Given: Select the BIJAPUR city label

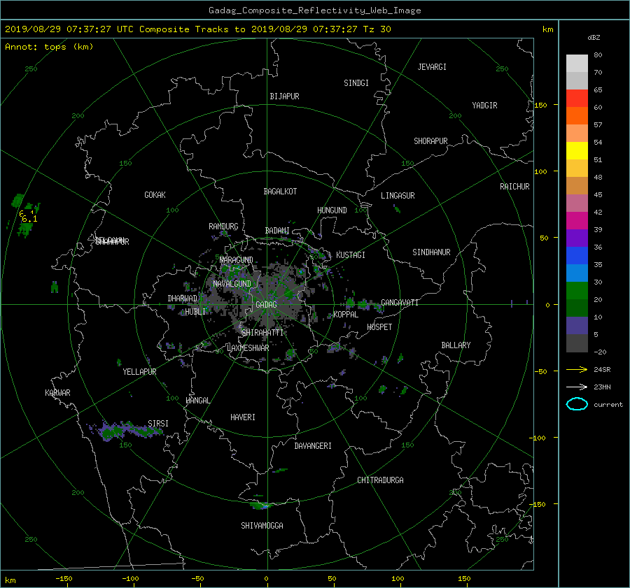Looking at the screenshot, I should (x=284, y=96).
